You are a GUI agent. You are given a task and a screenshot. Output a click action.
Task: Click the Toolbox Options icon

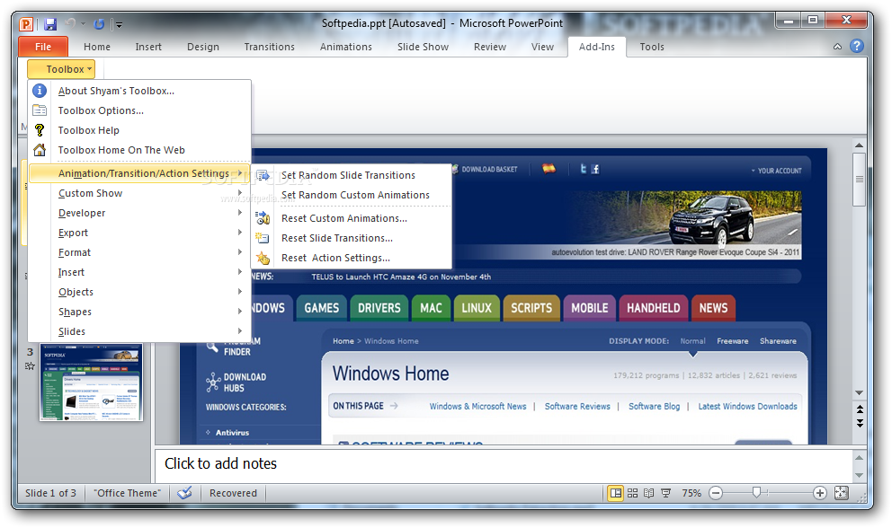click(x=40, y=110)
